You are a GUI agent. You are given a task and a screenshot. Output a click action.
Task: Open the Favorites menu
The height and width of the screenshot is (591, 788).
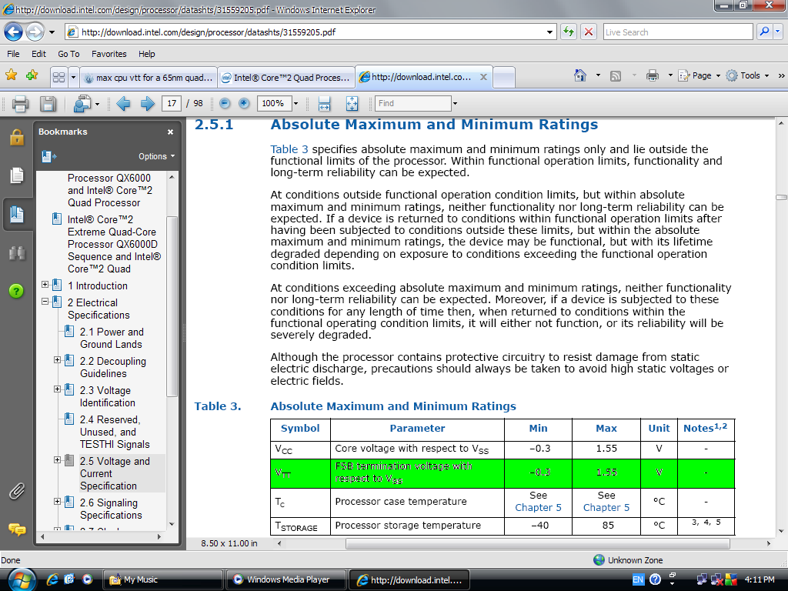coord(109,54)
